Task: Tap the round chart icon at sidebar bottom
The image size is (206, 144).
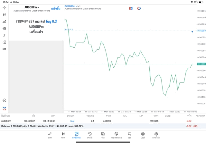Action: coord(4,101)
